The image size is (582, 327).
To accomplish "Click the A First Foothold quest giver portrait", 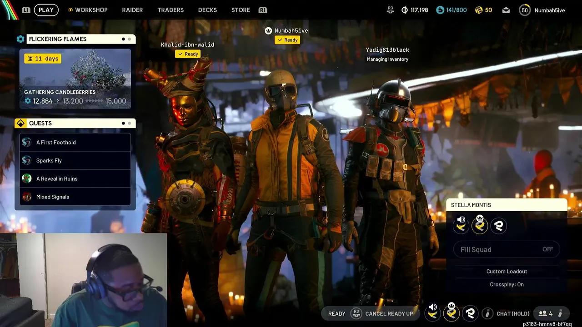I will (x=27, y=142).
